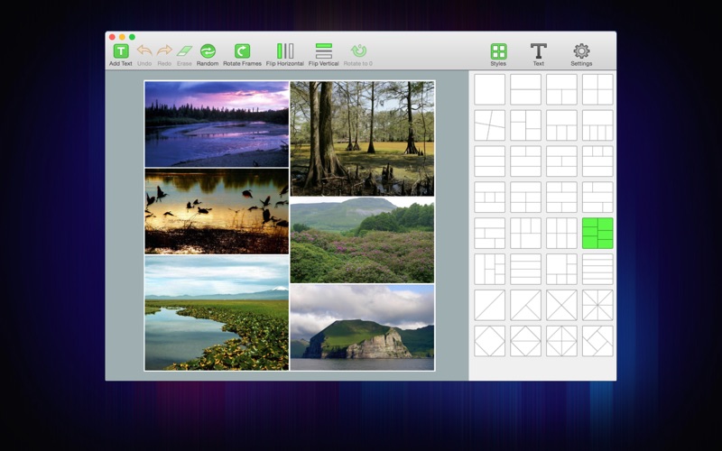Pick layout with one top, three bottom frames

tap(561, 125)
